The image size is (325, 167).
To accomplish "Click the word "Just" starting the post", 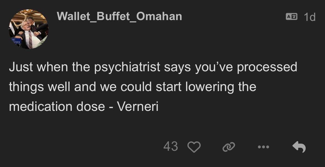I will click(x=21, y=67).
